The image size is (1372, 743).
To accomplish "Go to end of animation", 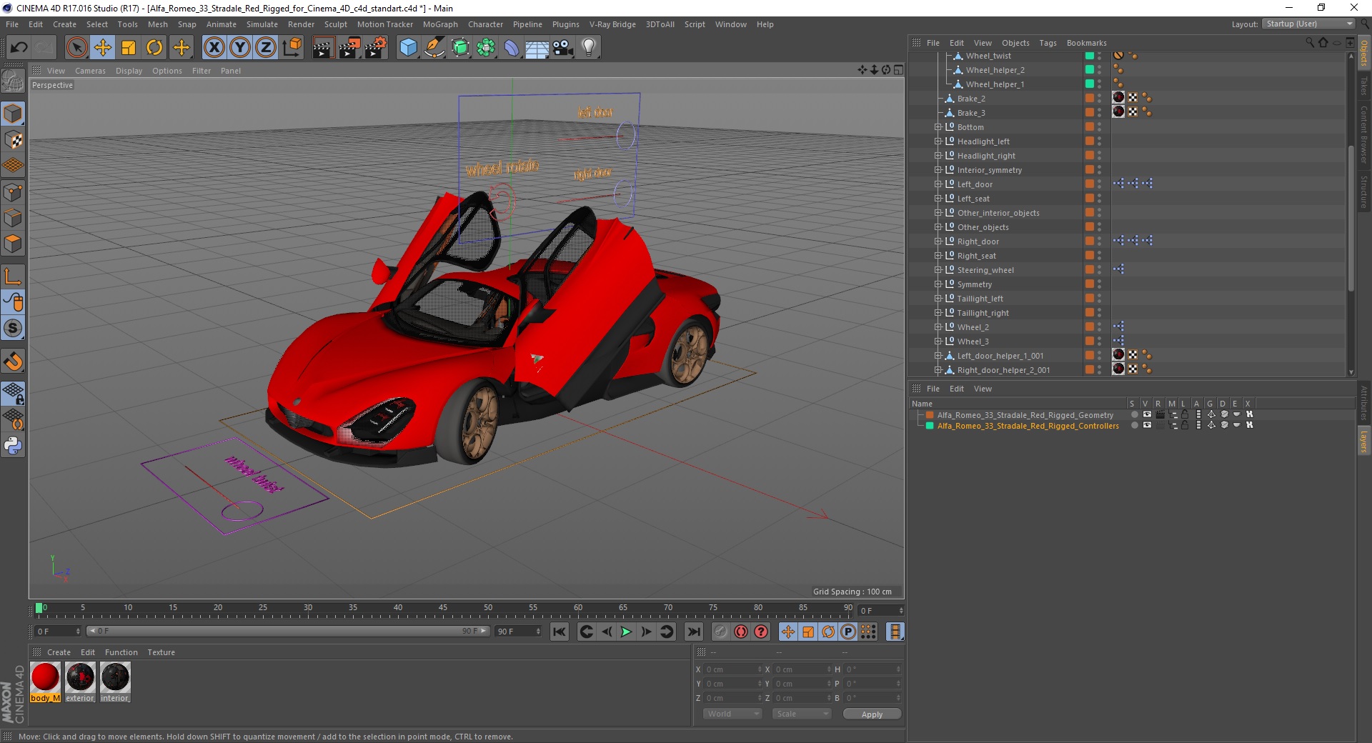I will [694, 632].
